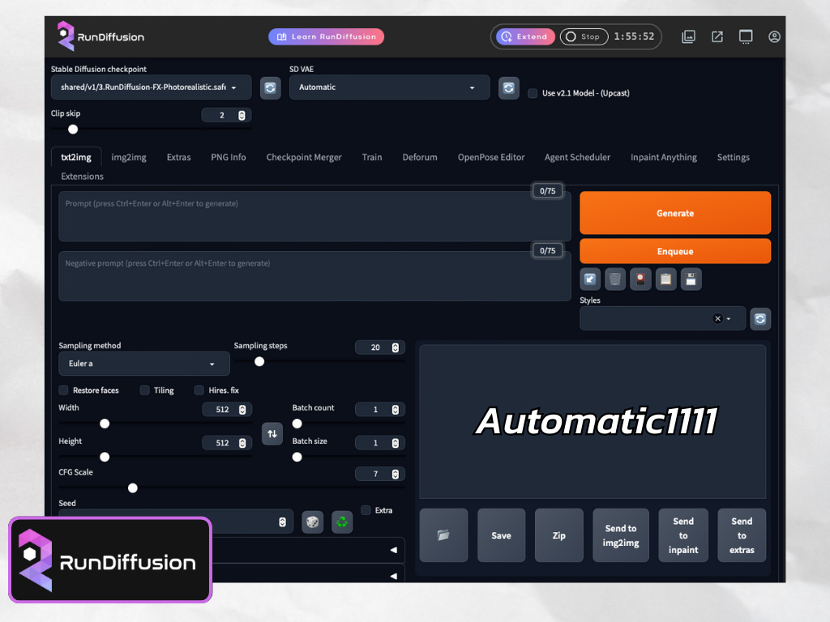The height and width of the screenshot is (622, 830).
Task: Reuse last seed via the green recycle icon
Action: pyautogui.click(x=341, y=522)
